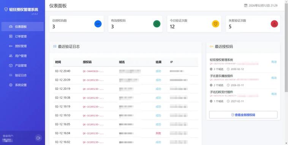Click yellow shield icon on 今日验证次数 card
This screenshot has height=145, width=288.
pyautogui.click(x=215, y=24)
